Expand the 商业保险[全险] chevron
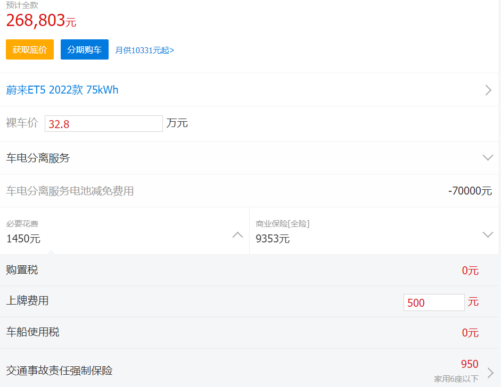 click(x=488, y=235)
